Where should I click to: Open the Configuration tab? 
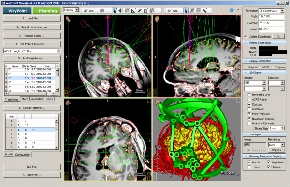click(x=23, y=155)
